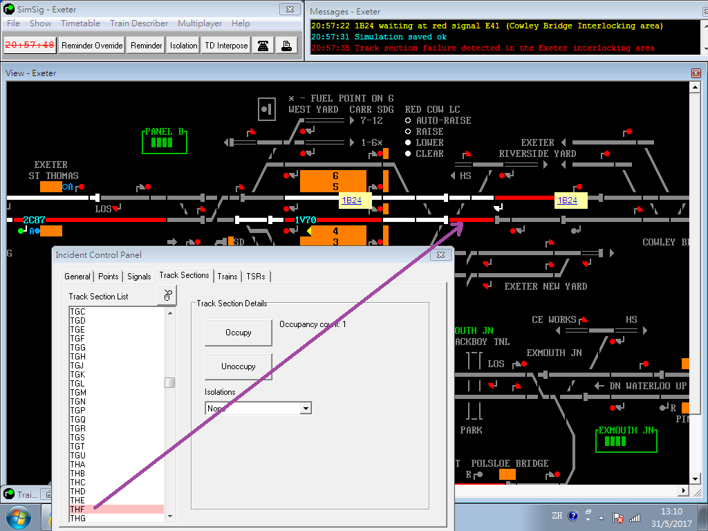Screen dimensions: 708x531
Task: Click the boxed icon left of WEST YARD
Action: (267, 109)
